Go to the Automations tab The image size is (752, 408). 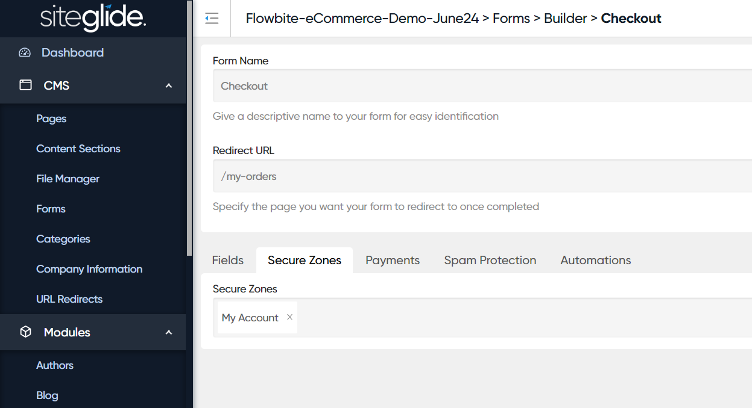tap(595, 261)
